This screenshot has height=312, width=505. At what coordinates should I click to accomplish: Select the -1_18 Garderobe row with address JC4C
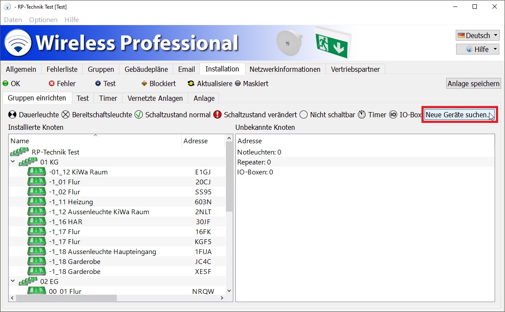(x=117, y=261)
